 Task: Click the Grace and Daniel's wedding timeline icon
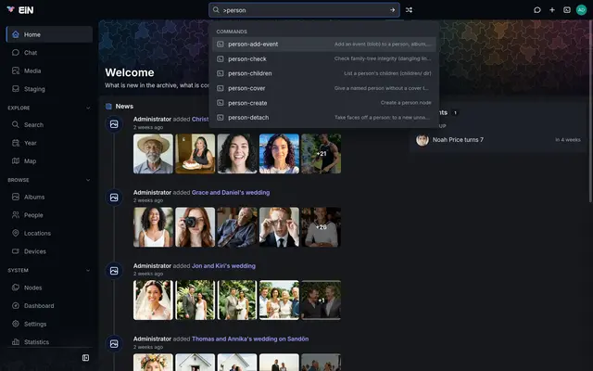point(114,198)
